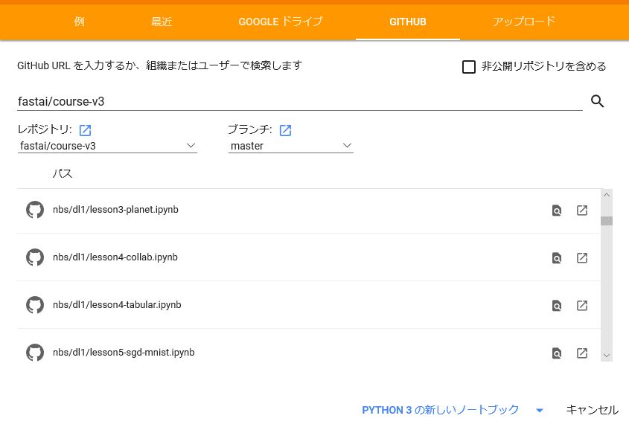Expand the レポジトリ fastai/course-v3 dropdown
This screenshot has width=629, height=430.
coord(107,146)
